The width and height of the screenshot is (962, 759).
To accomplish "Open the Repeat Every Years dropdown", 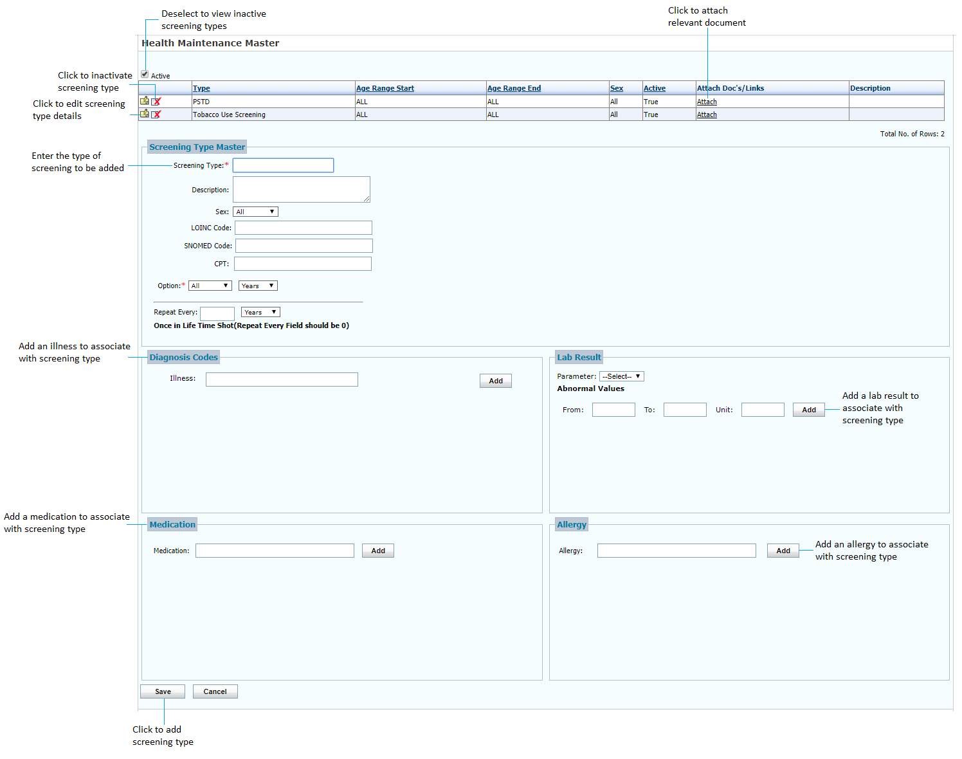I will pos(260,312).
